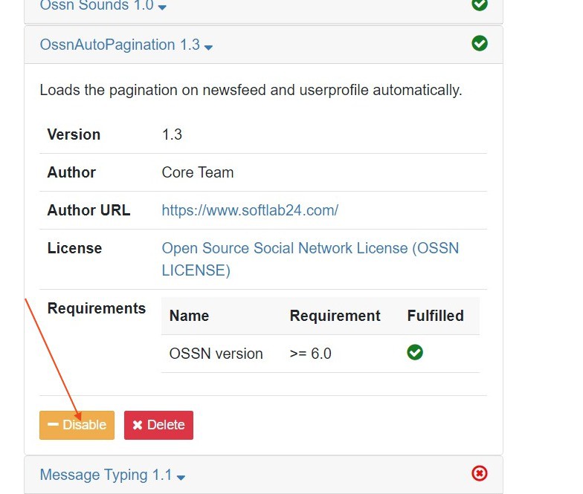
Task: Disable the OssnAutoPagination component
Action: (x=77, y=425)
